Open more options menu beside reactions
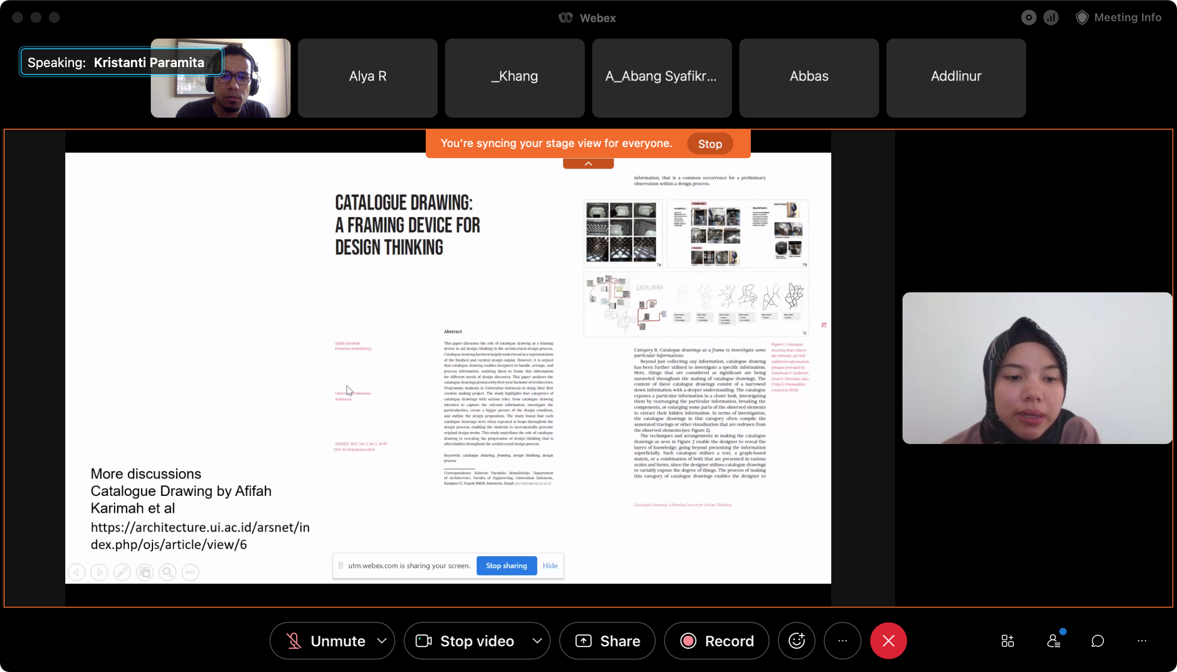Screen dimensions: 1177x672 click(x=842, y=641)
